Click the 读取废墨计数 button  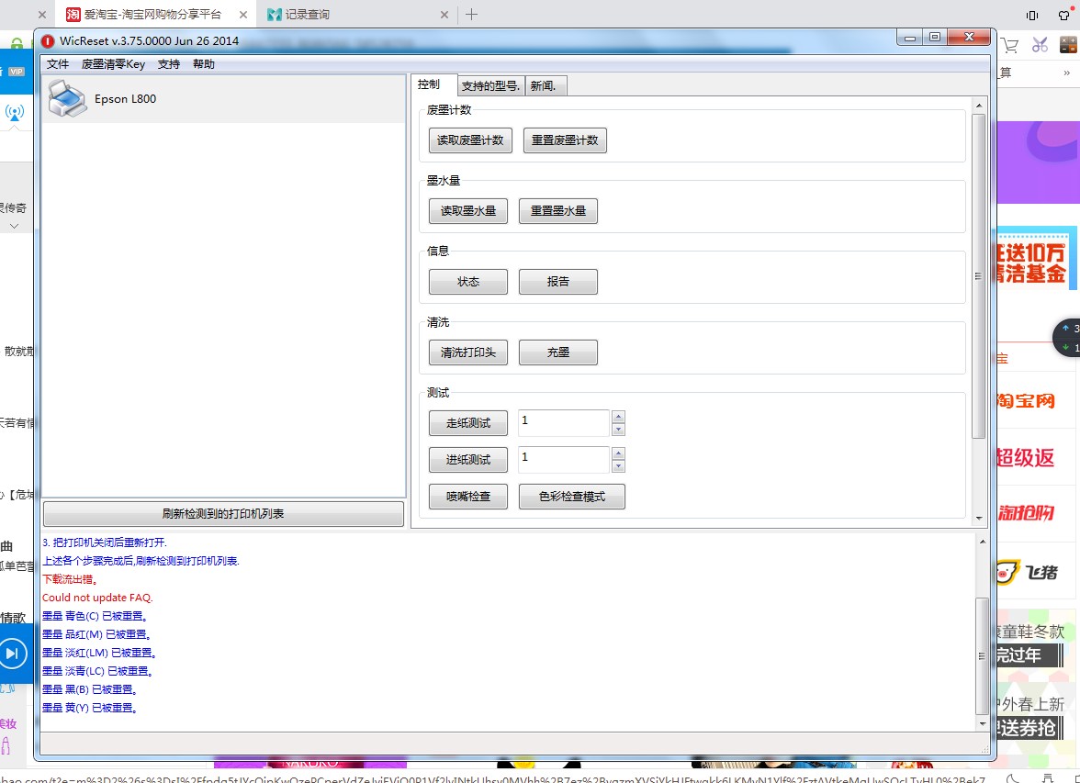(x=470, y=140)
